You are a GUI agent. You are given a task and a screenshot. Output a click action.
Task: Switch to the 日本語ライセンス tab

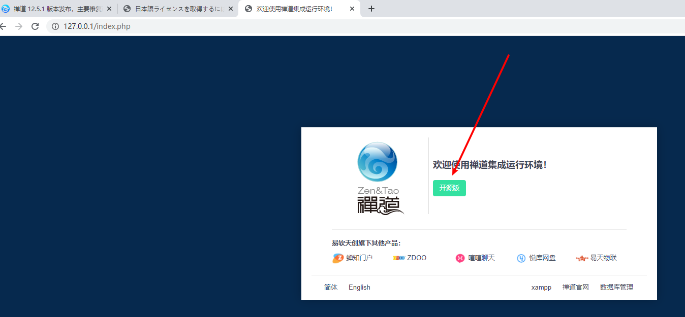178,9
